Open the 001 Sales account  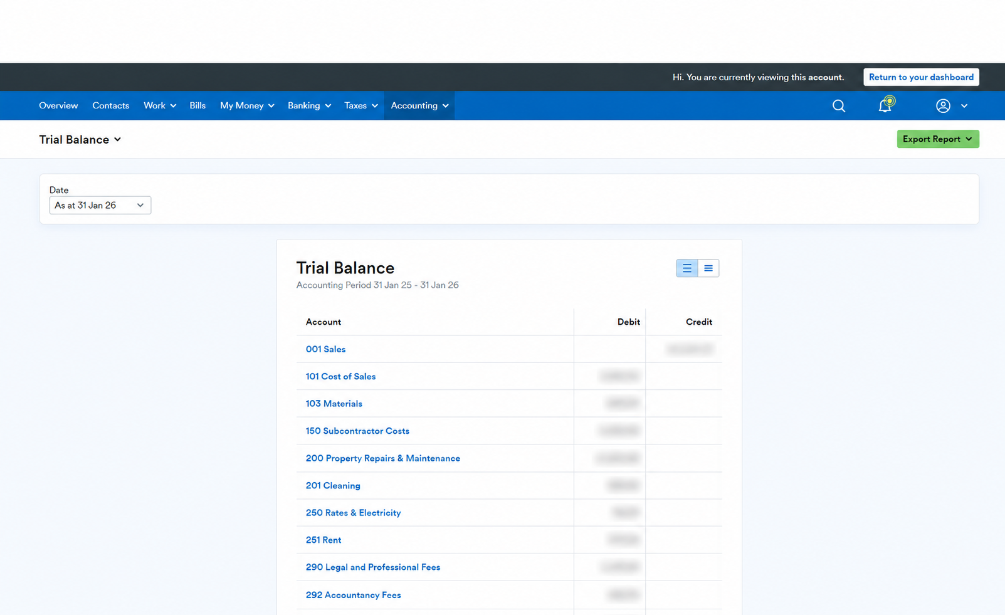[x=325, y=349]
